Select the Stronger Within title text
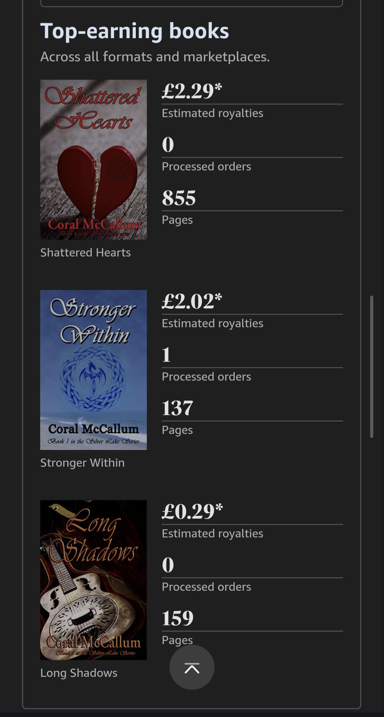This screenshot has height=717, width=384. (82, 463)
